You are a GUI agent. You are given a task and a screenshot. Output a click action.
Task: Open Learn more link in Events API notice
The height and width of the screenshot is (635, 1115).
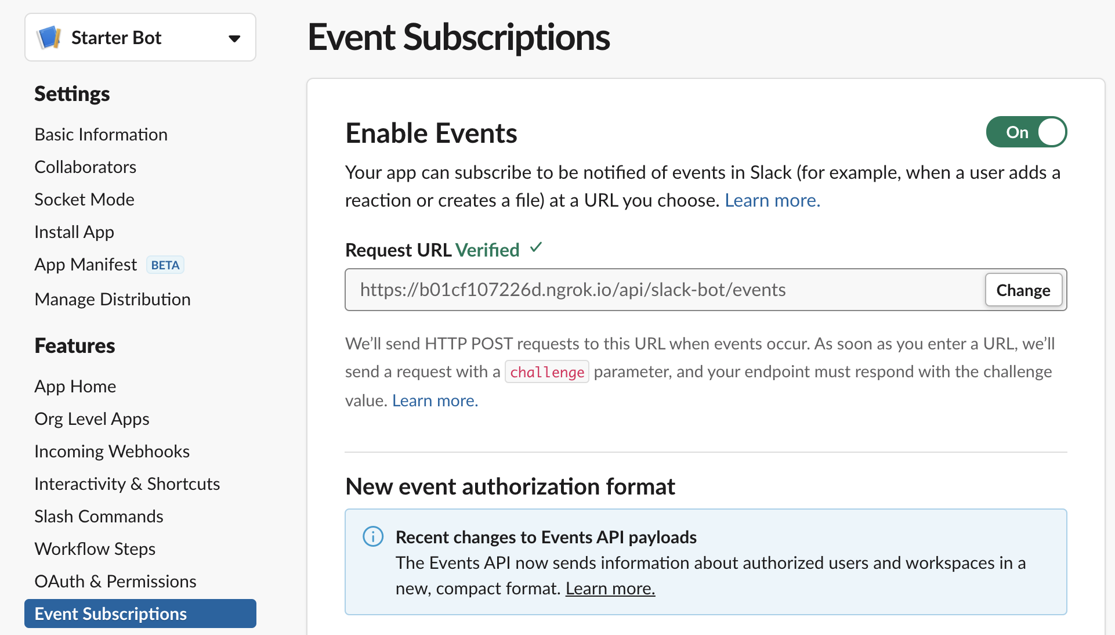coord(610,589)
